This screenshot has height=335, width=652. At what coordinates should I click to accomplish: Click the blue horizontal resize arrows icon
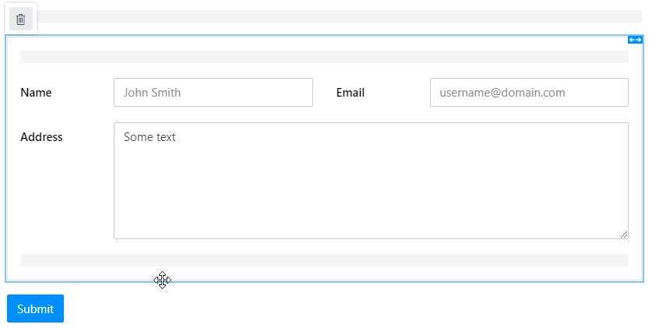pos(635,40)
